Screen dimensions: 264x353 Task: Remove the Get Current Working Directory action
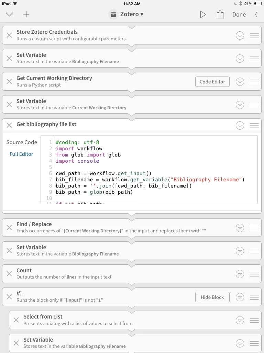[9, 81]
